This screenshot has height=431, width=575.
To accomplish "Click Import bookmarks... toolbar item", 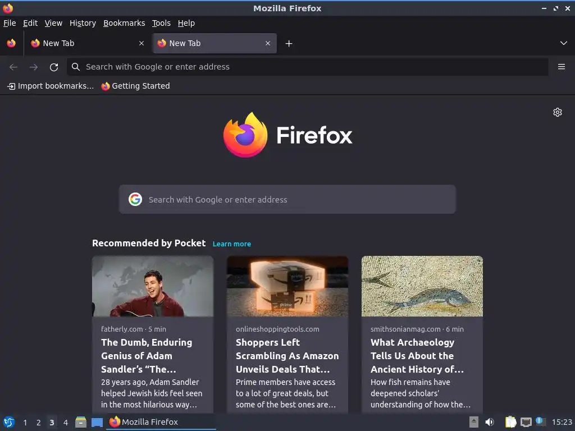I will 51,86.
